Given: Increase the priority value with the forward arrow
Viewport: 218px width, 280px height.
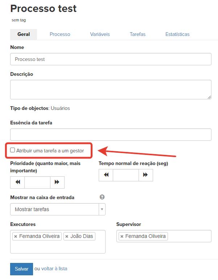Looking at the screenshot, I should tap(57, 182).
